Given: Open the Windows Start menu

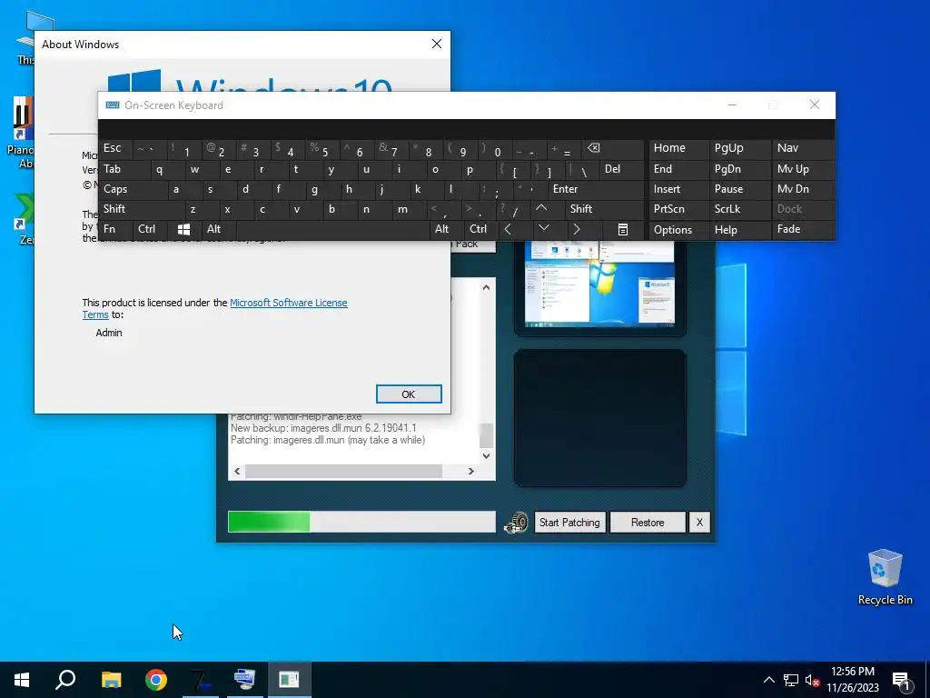Looking at the screenshot, I should (x=22, y=680).
